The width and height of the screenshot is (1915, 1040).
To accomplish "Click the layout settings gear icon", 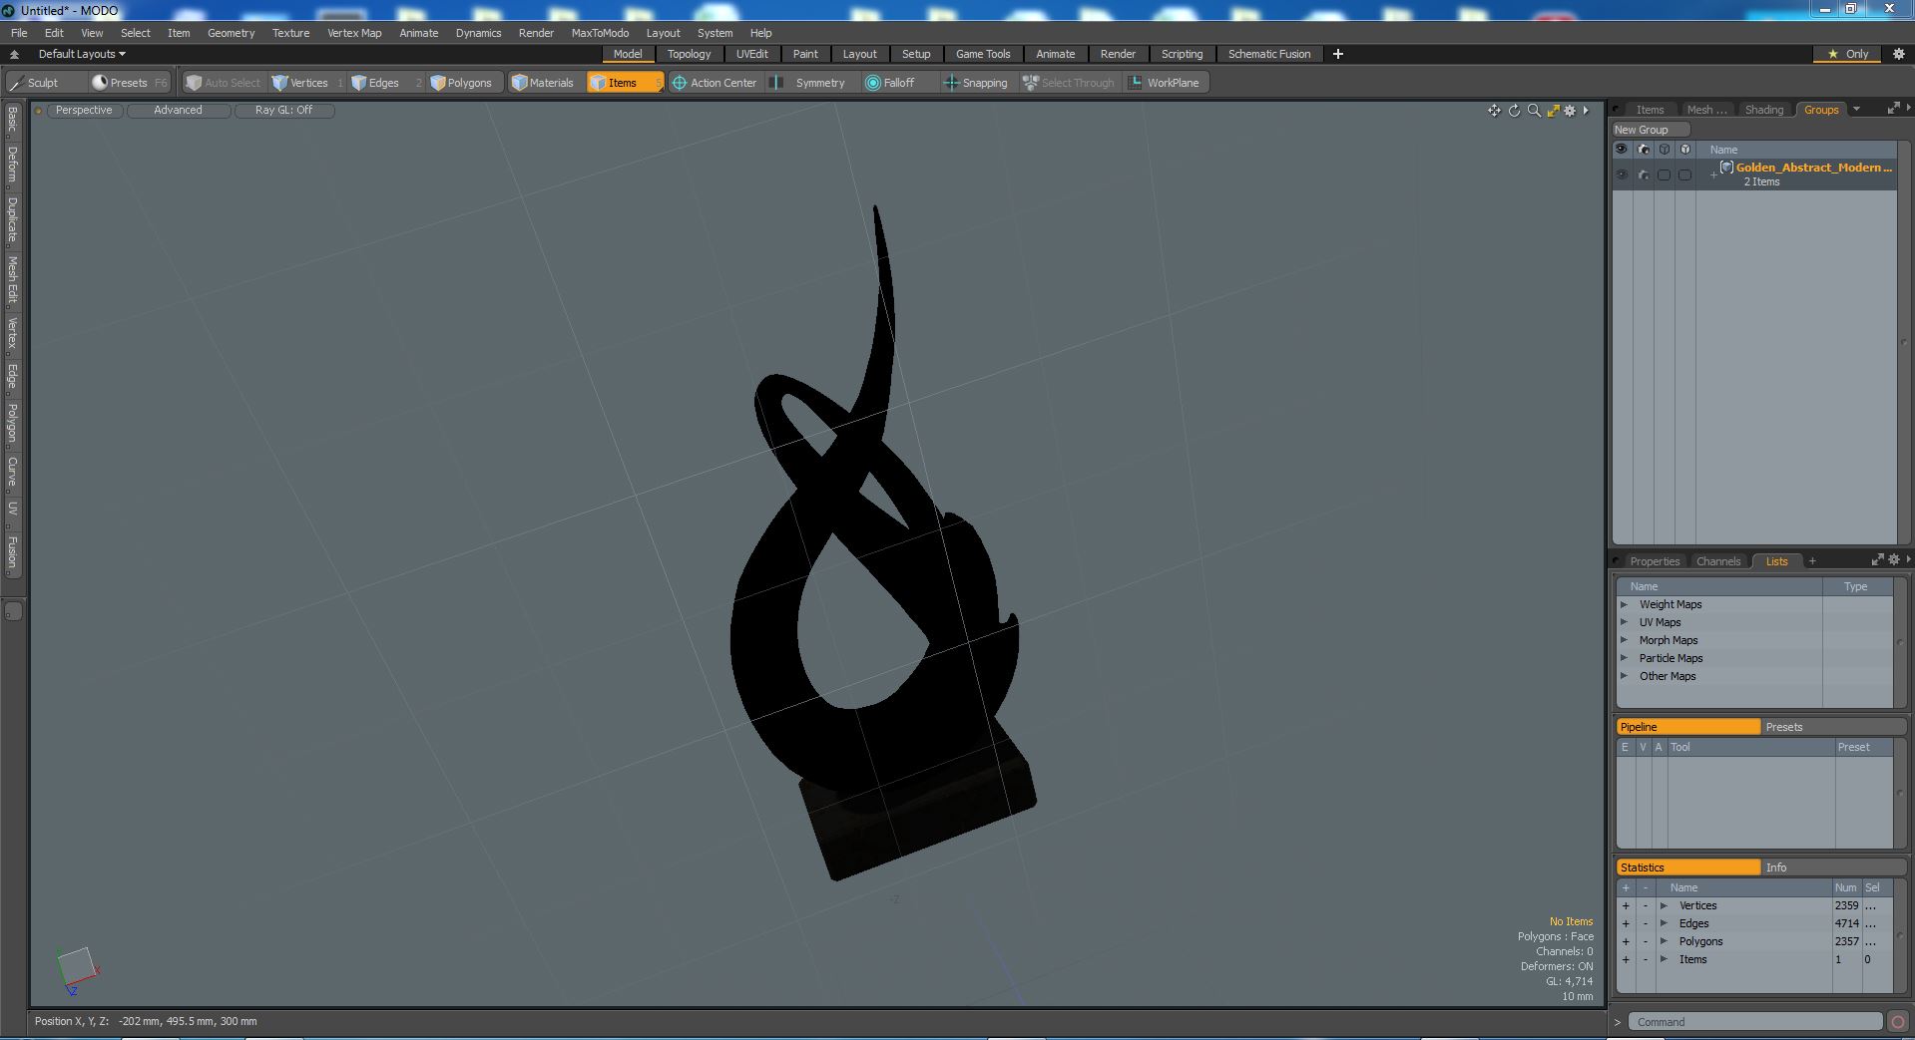I will tap(1899, 54).
